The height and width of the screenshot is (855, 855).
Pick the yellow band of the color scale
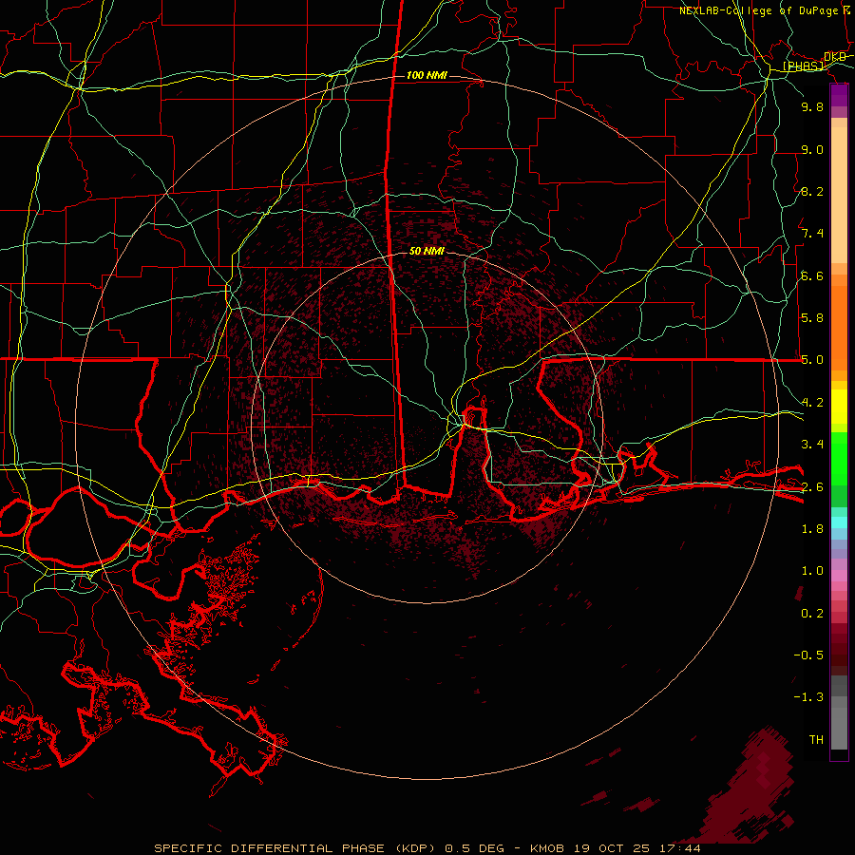(839, 407)
